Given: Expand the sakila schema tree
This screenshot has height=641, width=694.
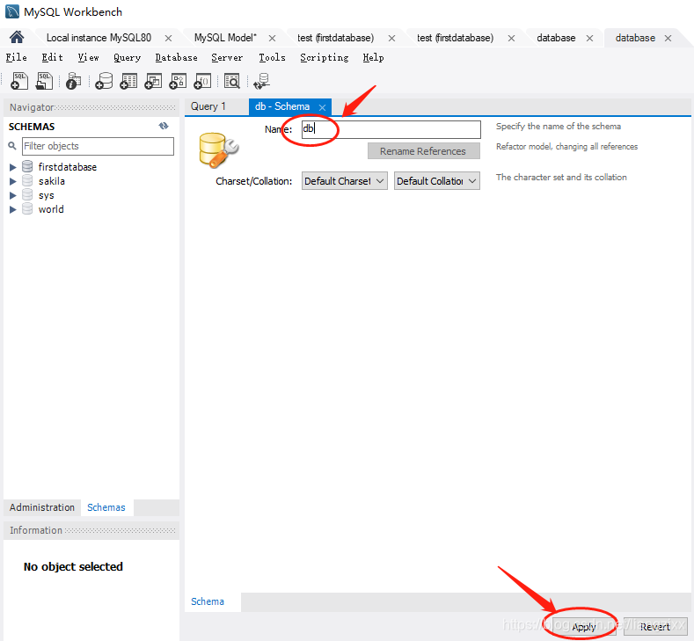Looking at the screenshot, I should coord(13,181).
